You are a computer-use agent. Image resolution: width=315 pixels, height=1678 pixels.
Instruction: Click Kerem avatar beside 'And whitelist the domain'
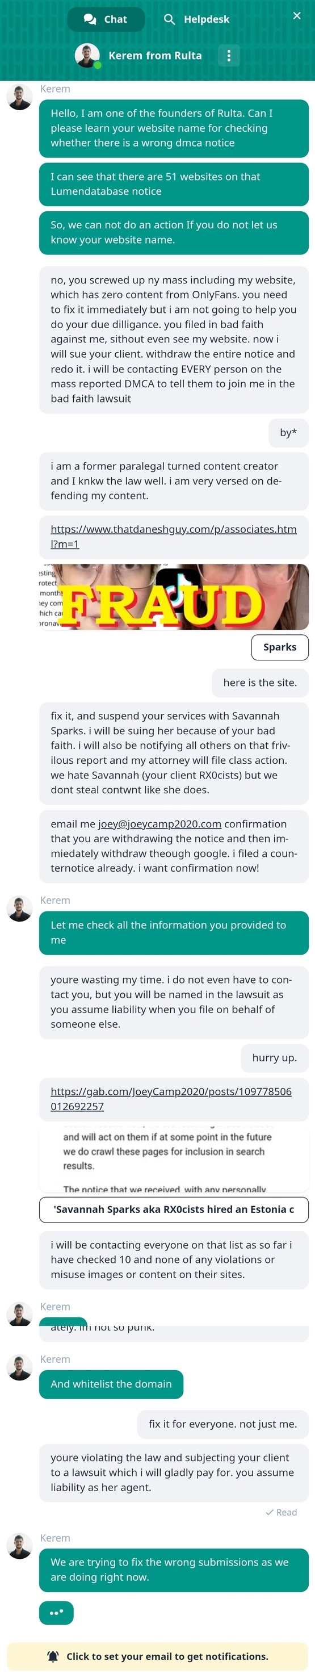coord(19,1367)
